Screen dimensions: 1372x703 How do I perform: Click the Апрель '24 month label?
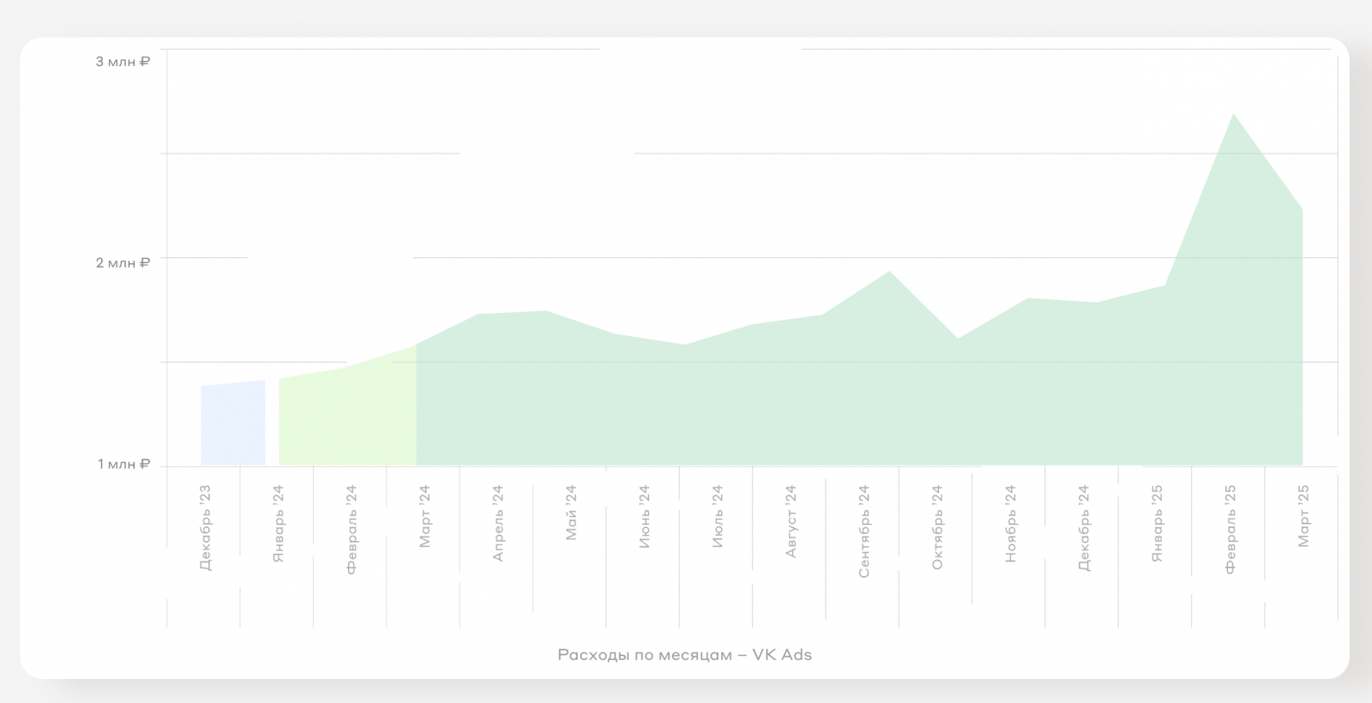click(497, 523)
